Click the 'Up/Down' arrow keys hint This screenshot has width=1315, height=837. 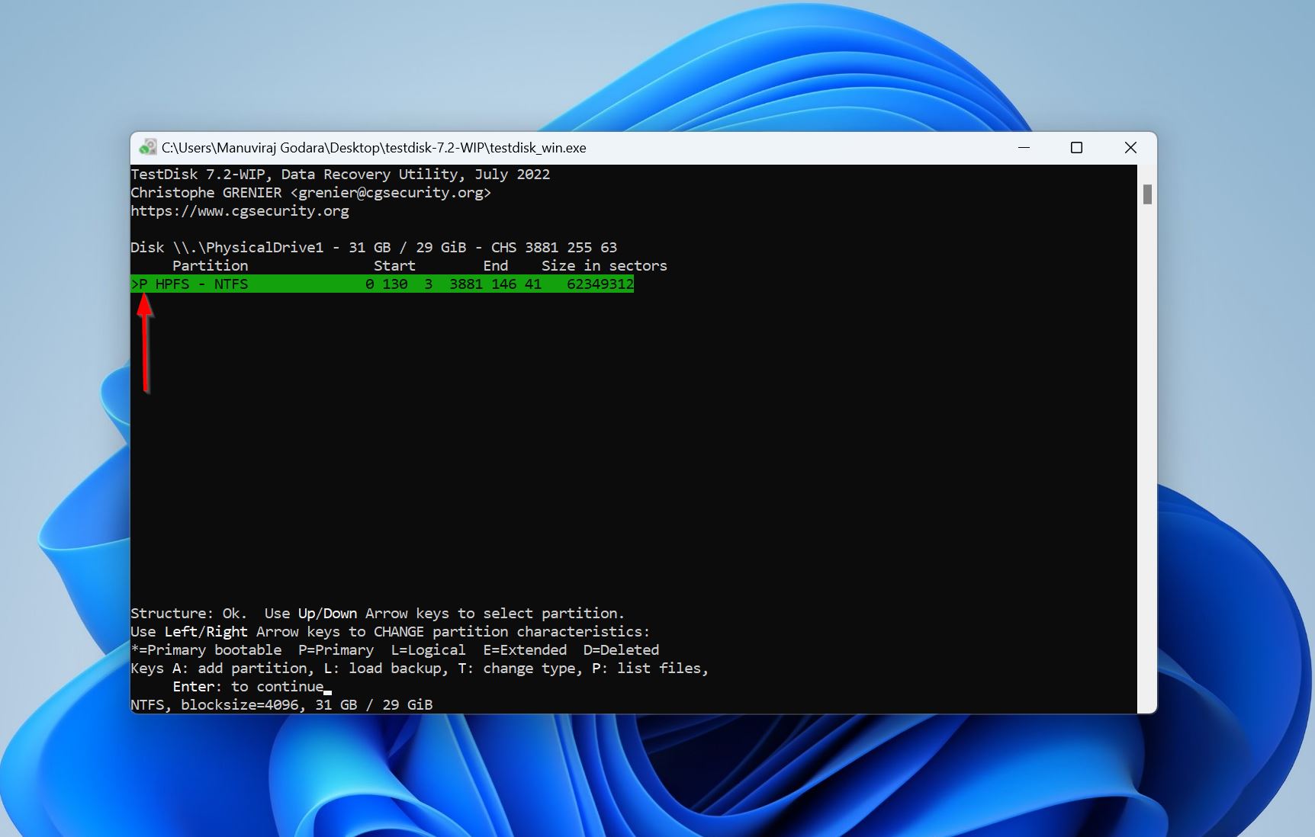pyautogui.click(x=327, y=613)
